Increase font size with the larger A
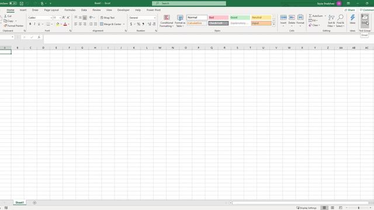Image resolution: width=374 pixels, height=210 pixels. pos(64,17)
